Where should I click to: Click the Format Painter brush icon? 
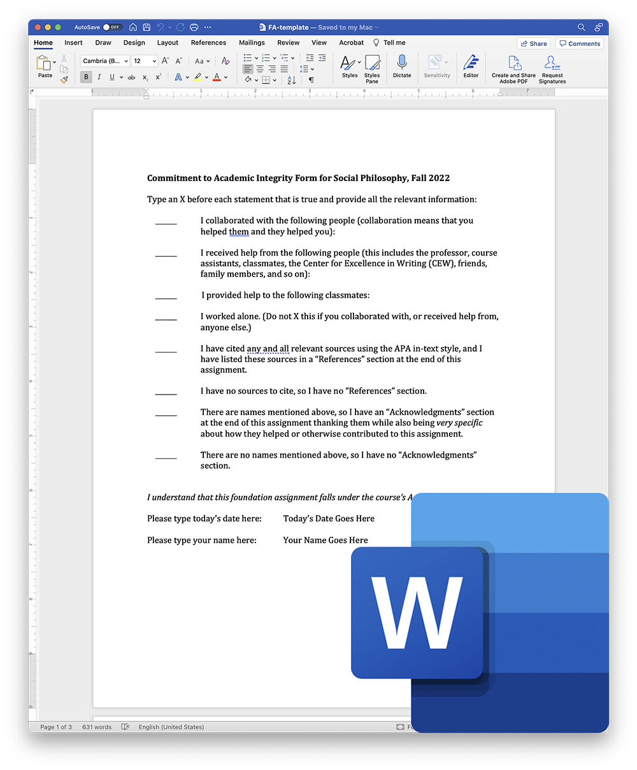(x=64, y=80)
